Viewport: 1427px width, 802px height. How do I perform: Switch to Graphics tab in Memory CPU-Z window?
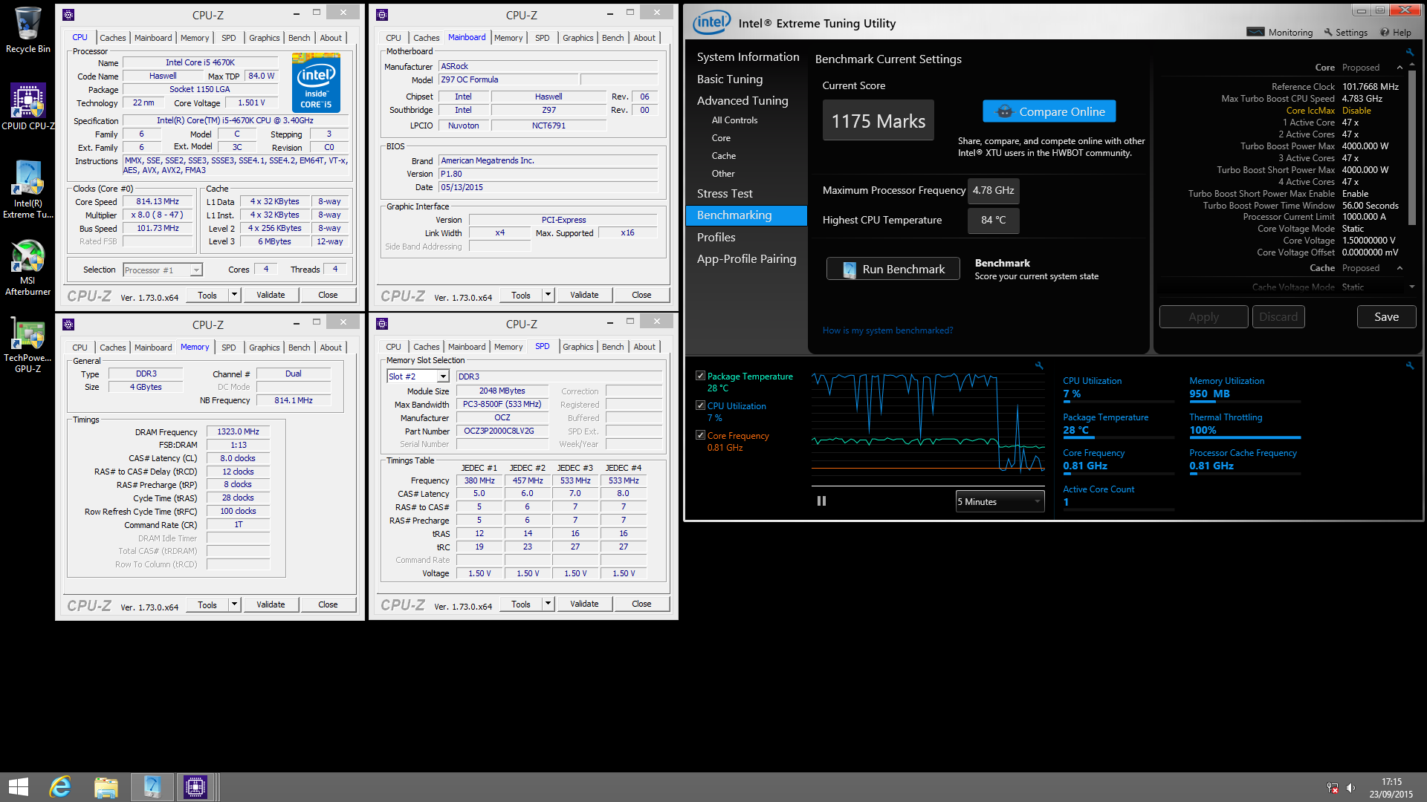[265, 348]
